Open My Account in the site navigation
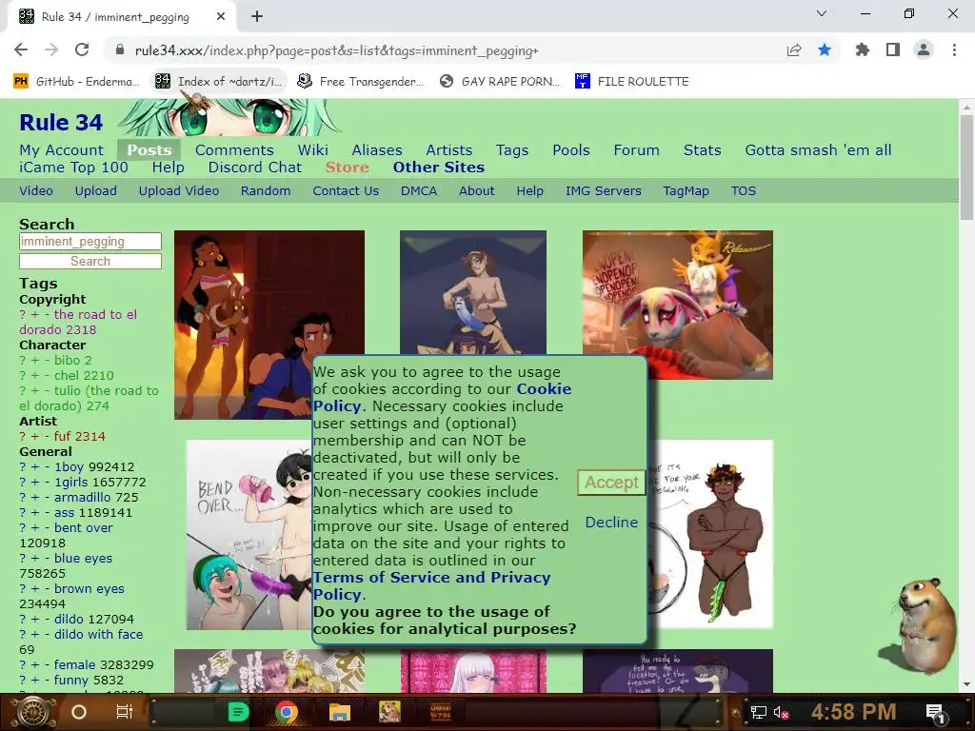This screenshot has height=731, width=975. [61, 150]
